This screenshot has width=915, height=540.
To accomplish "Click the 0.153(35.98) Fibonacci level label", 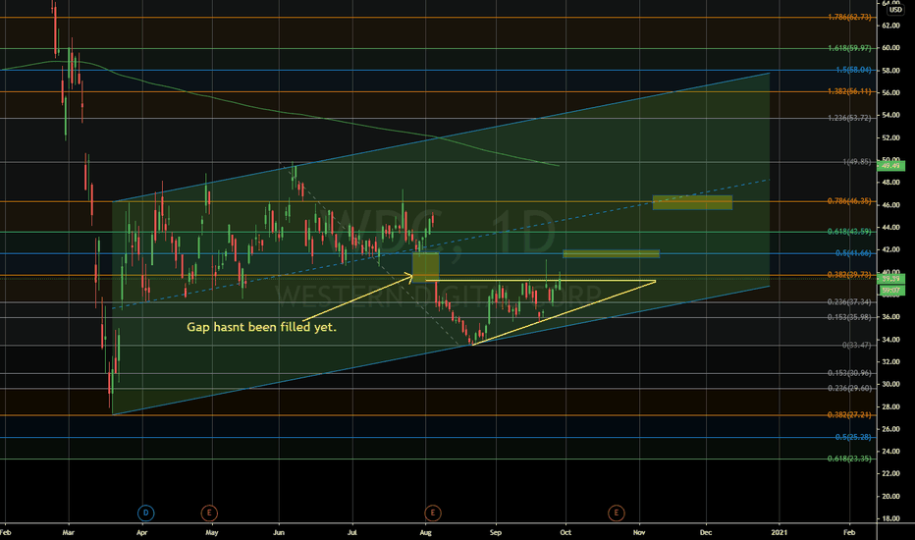I will (849, 317).
